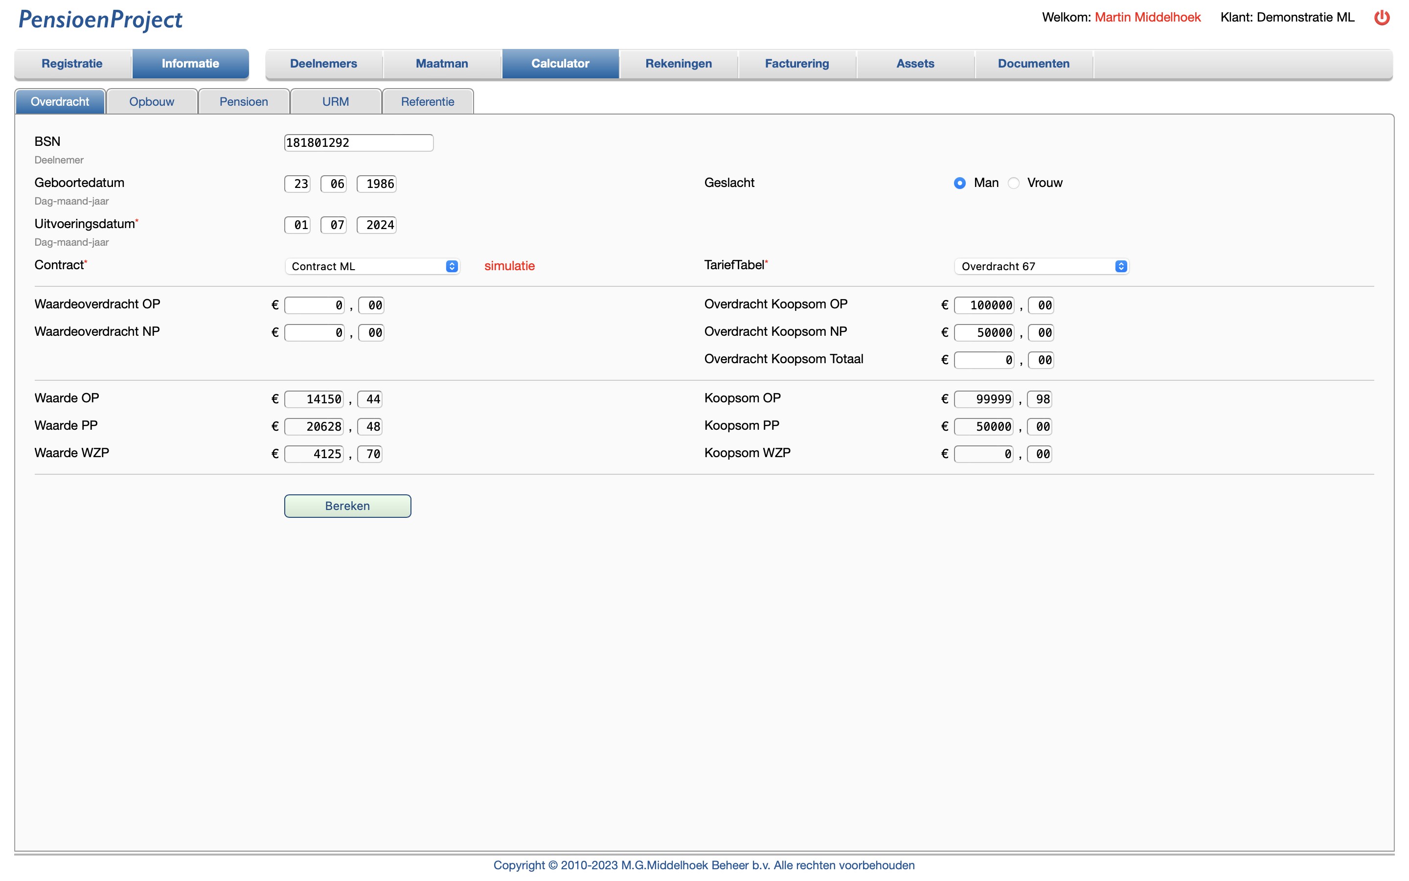Screen dimensions: 1409x881
Task: Switch to the Pensioen tab
Action: [x=243, y=101]
